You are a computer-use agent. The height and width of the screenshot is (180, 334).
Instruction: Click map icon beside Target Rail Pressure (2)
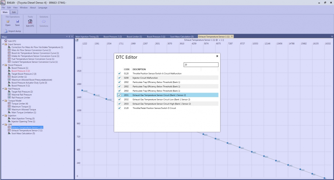[x=9, y=92]
